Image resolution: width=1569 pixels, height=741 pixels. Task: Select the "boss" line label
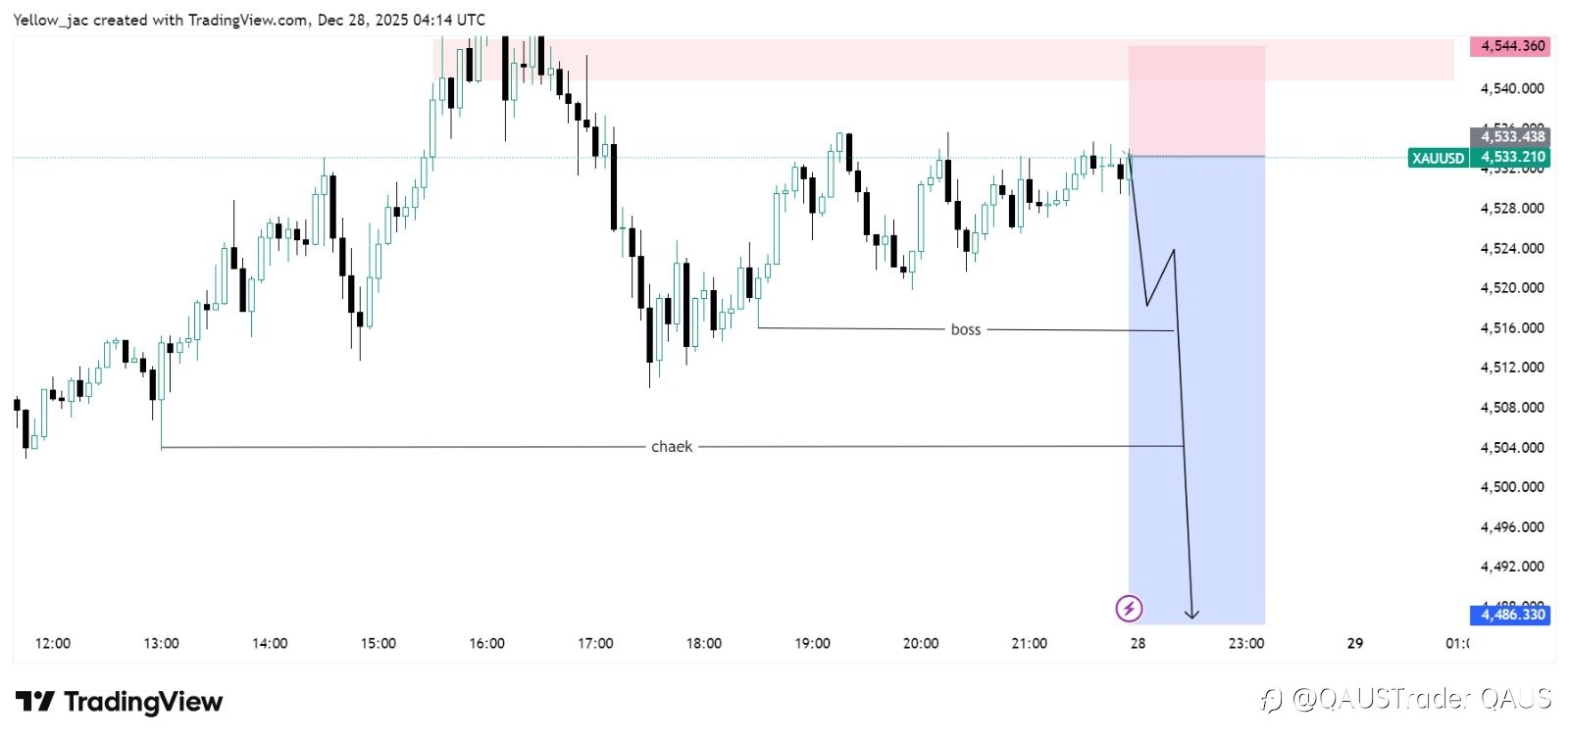[x=966, y=329]
